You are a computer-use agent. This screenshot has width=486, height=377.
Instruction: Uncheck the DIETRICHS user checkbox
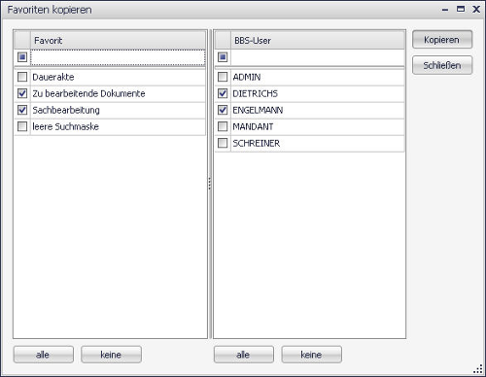click(x=223, y=93)
